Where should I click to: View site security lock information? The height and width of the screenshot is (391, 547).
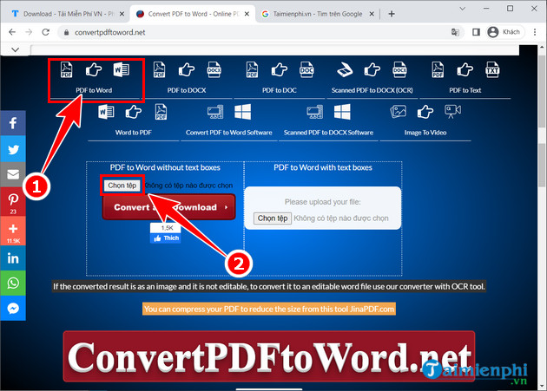pos(66,32)
